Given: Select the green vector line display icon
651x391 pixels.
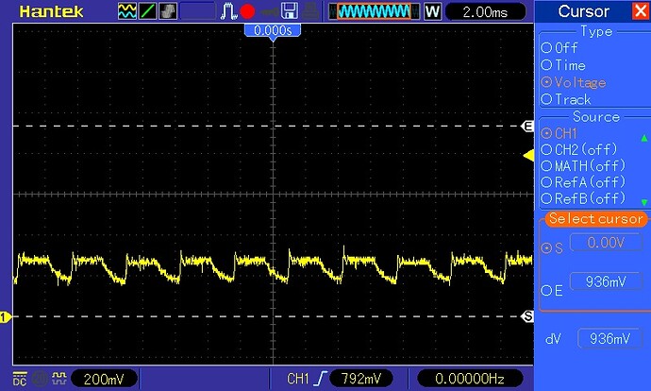Looking at the screenshot, I should [x=147, y=11].
